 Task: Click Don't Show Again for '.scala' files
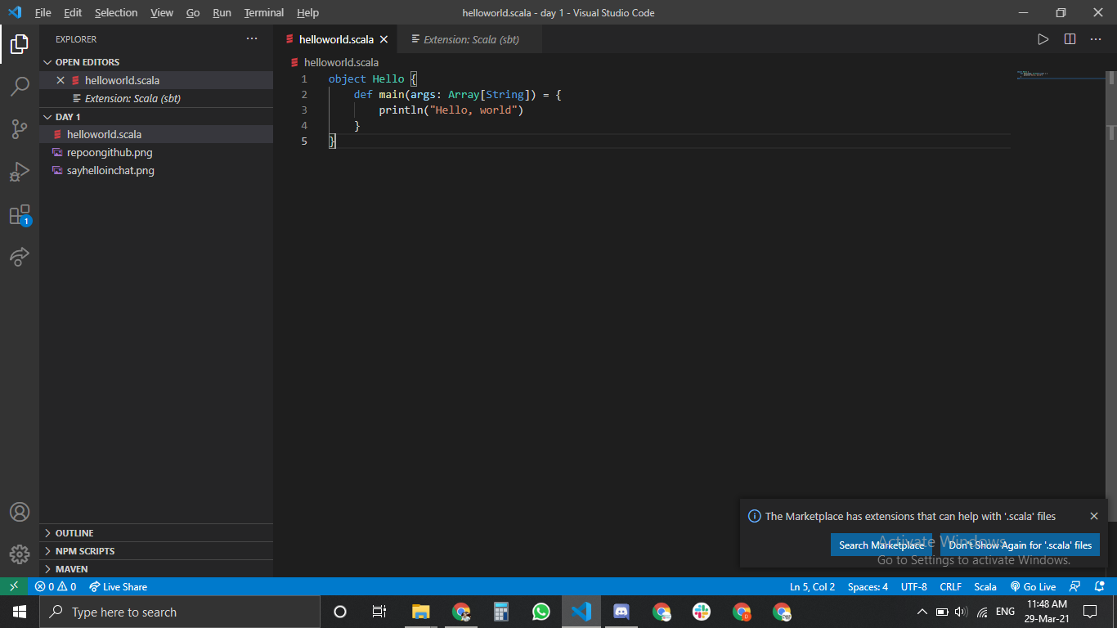[x=1020, y=545]
